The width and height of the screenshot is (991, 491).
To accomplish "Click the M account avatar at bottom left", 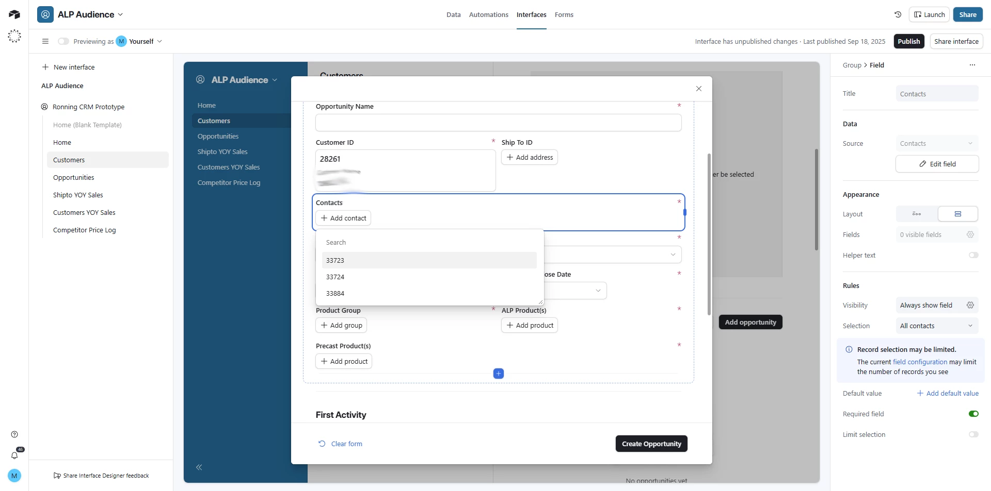I will pyautogui.click(x=14, y=476).
